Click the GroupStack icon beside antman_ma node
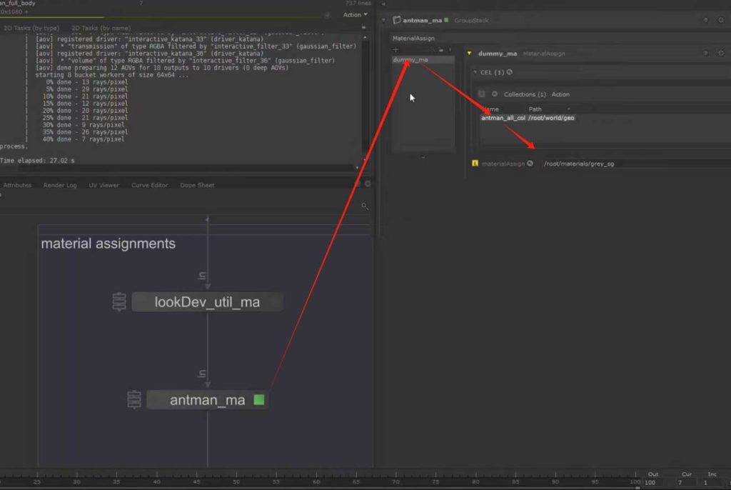Viewport: 731px width, 490px height. pos(134,400)
